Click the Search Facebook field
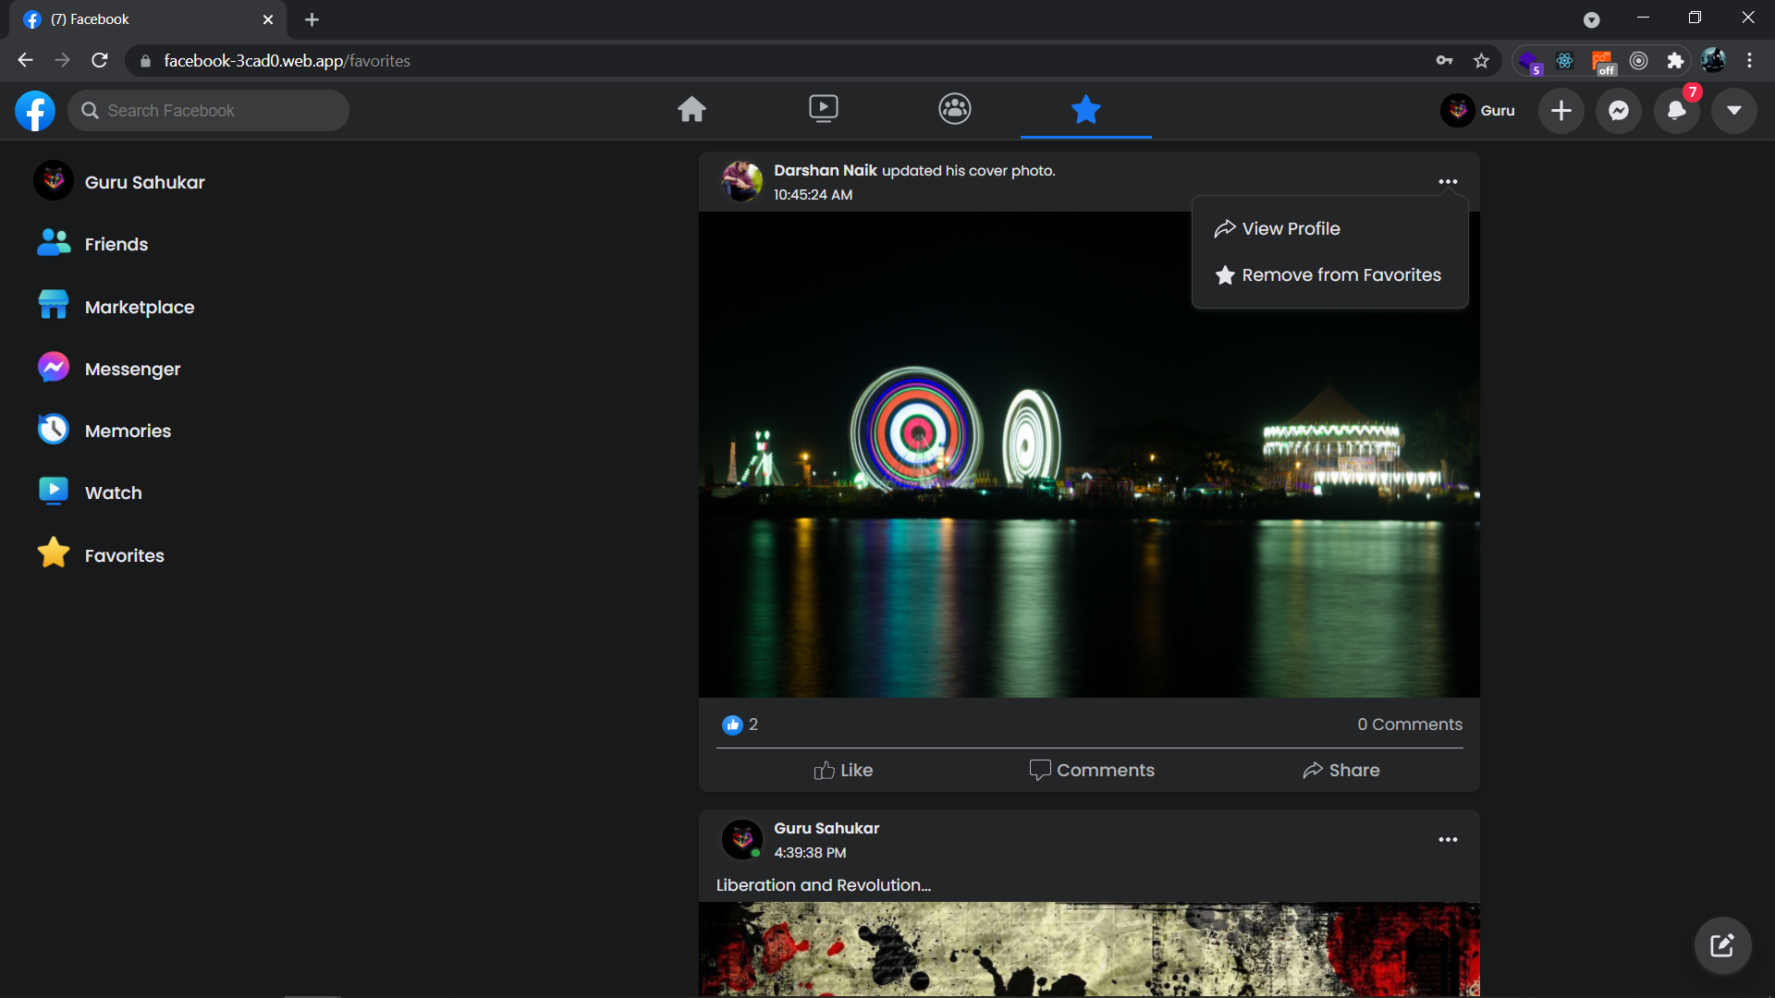Viewport: 1775px width, 998px height. tap(208, 111)
